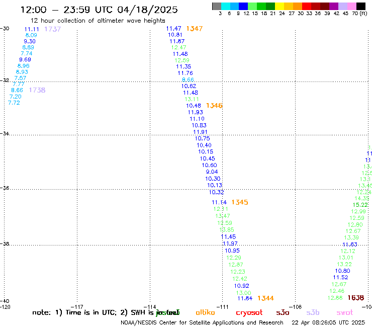Click the wave height value 9.69
The width and height of the screenshot is (372, 327).
coord(25,59)
